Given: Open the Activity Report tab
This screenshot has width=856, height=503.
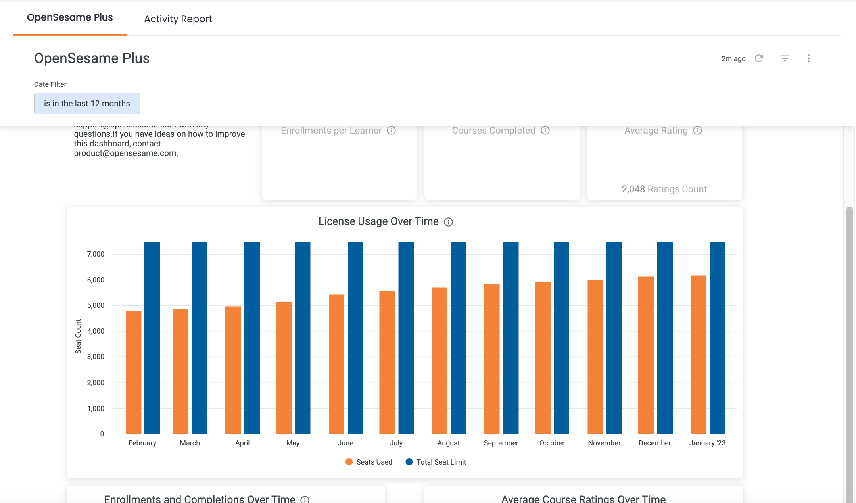Looking at the screenshot, I should coord(178,19).
